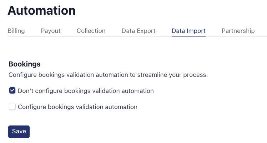The width and height of the screenshot is (267, 143).
Task: Enable the "Configure bookings validation automation" checkbox
Action: 12,107
